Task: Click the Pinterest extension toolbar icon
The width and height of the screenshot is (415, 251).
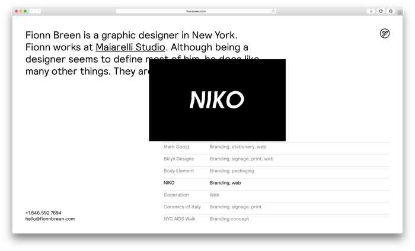Action: coord(390,11)
